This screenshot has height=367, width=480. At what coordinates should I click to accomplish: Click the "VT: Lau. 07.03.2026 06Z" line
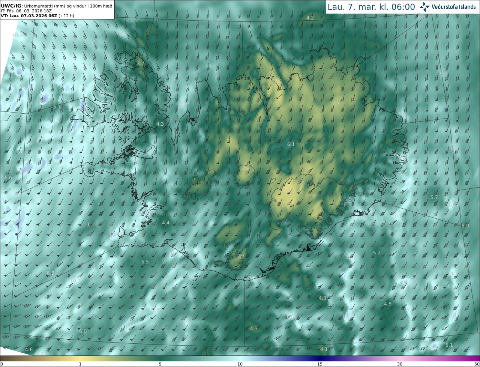[x=29, y=16]
